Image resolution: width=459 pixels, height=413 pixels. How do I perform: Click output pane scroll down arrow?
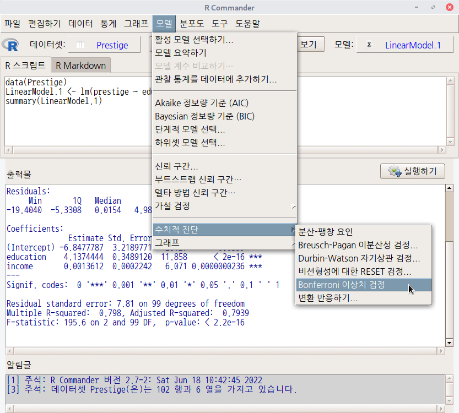point(449,343)
